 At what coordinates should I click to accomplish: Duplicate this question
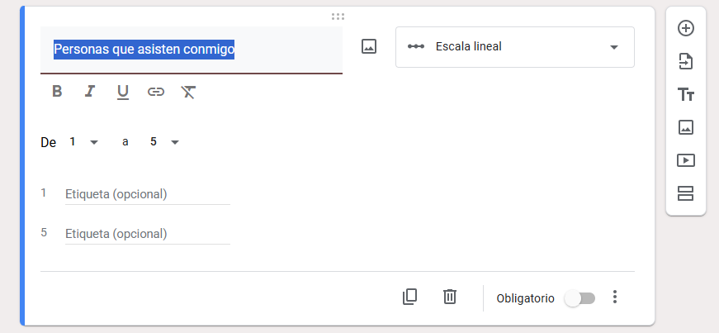(x=409, y=297)
